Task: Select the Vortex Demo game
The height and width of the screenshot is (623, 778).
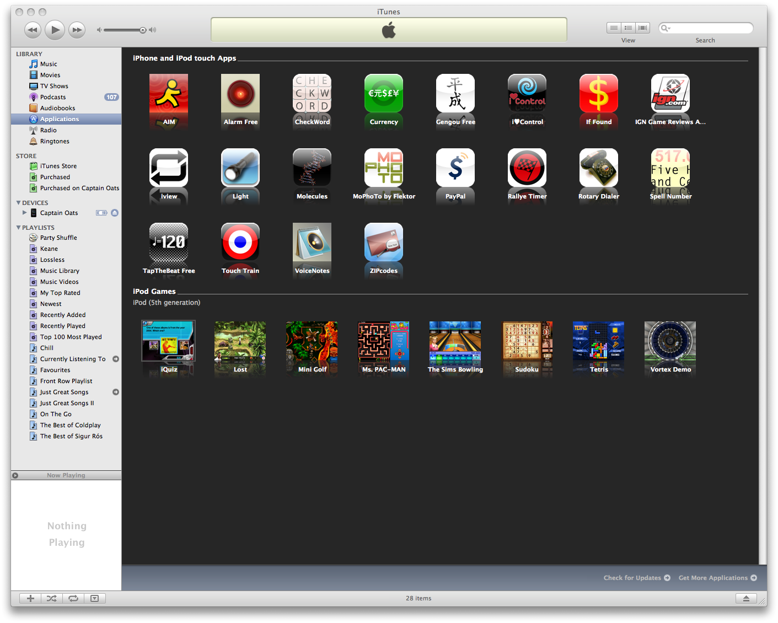Action: (670, 341)
